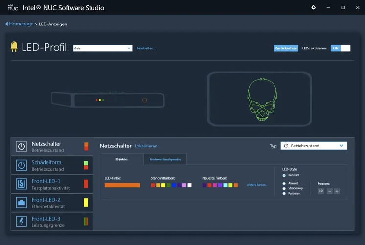
Task: Select Front-LED-2 Ethernet activity icon
Action: [22, 202]
